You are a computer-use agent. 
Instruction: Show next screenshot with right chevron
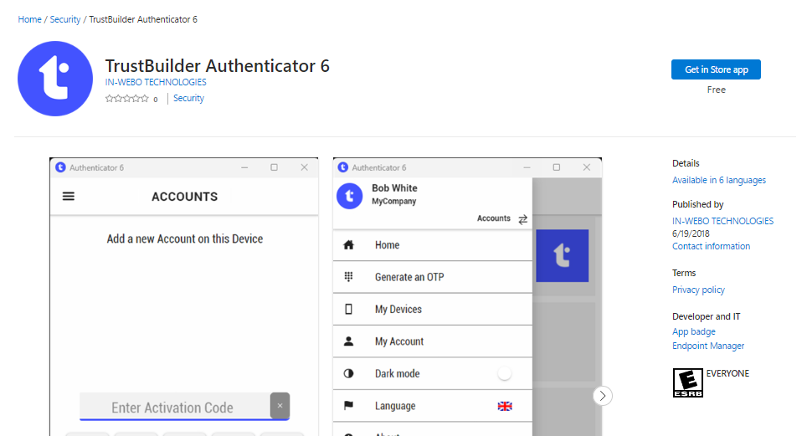(603, 396)
